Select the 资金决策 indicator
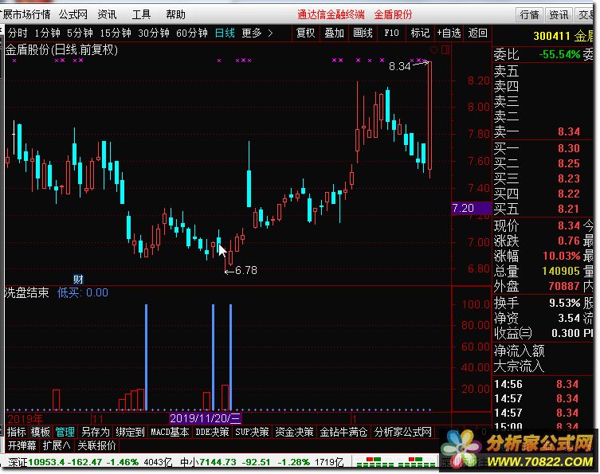The image size is (600, 474). tap(294, 432)
